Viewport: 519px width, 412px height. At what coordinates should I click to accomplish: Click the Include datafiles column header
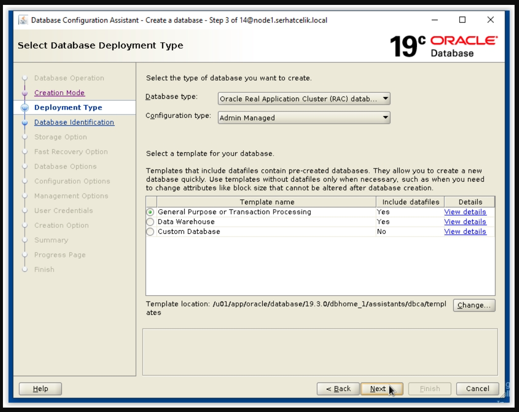(x=410, y=202)
